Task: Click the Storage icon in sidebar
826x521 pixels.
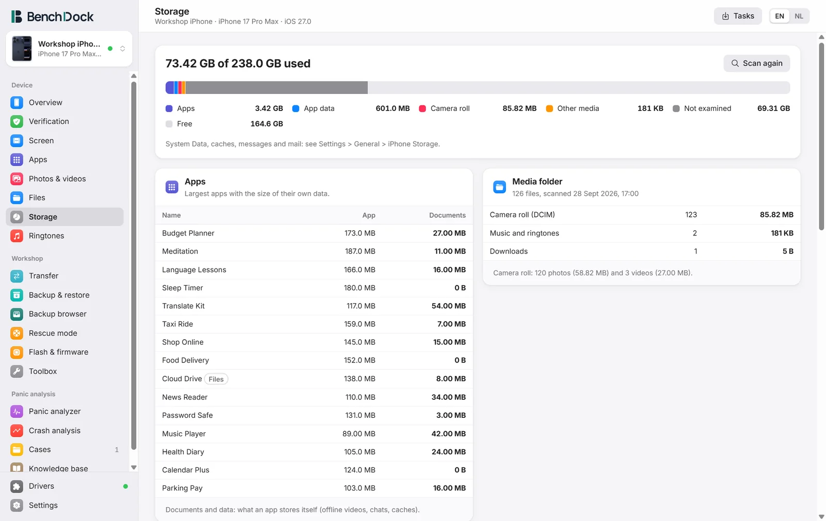Action: [17, 217]
